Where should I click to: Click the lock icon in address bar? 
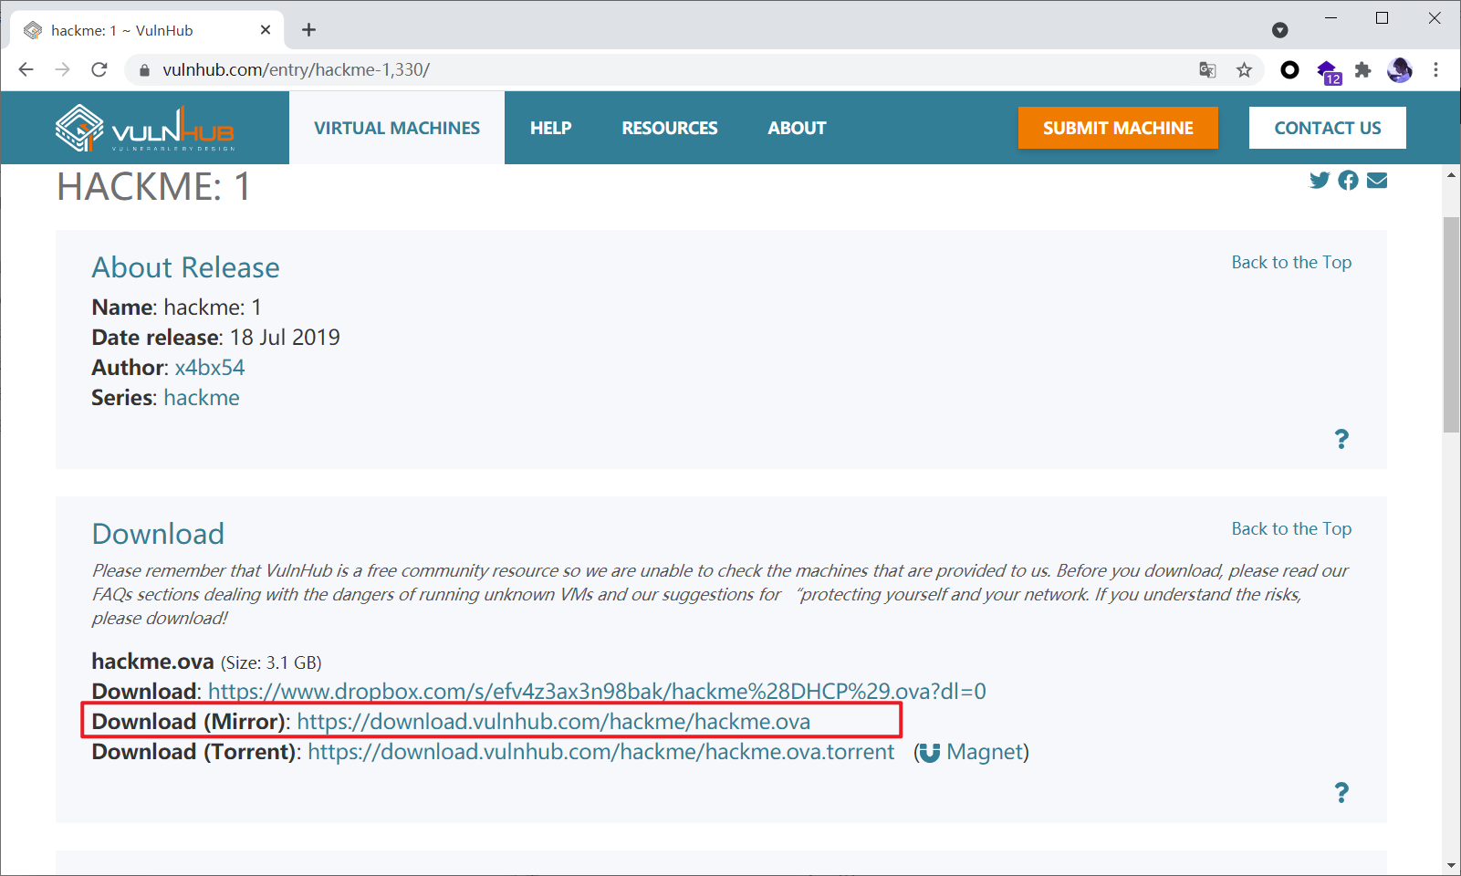point(144,70)
